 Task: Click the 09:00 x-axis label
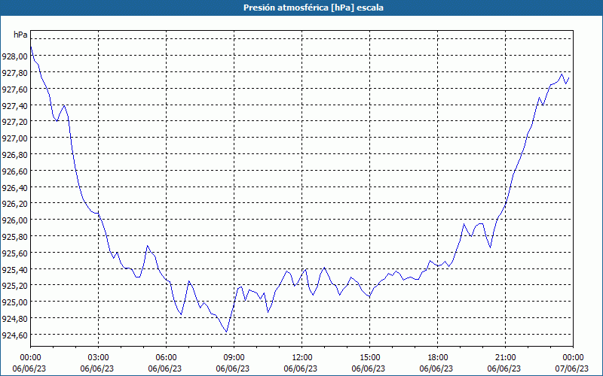pos(234,358)
